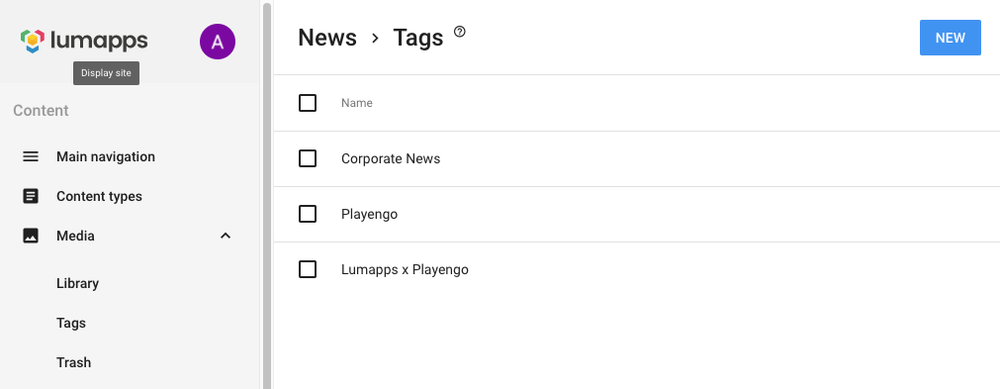Click the Main navigation hamburger icon
Screen dimensions: 1000x389
(31, 156)
